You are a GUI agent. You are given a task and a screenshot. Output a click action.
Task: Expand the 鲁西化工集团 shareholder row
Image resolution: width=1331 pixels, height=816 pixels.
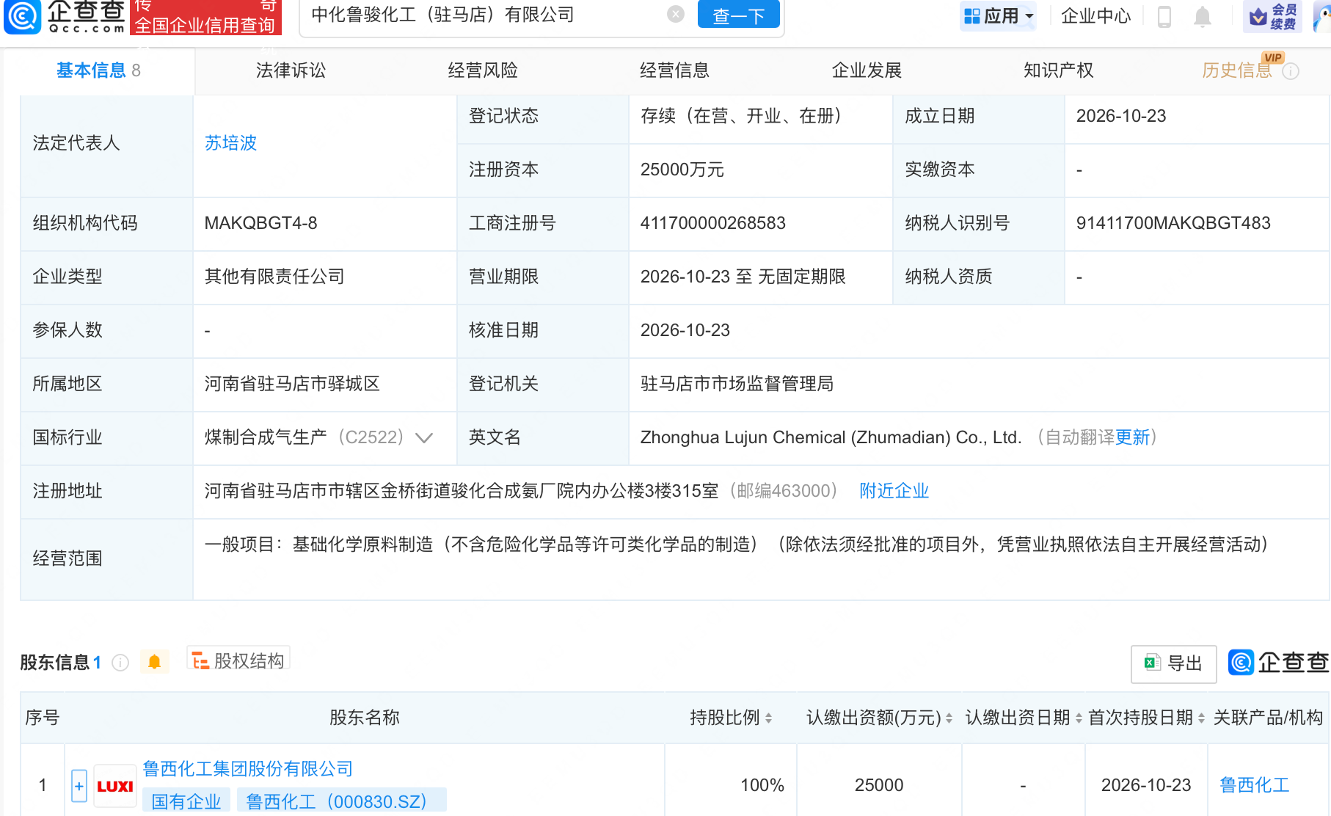click(x=79, y=786)
